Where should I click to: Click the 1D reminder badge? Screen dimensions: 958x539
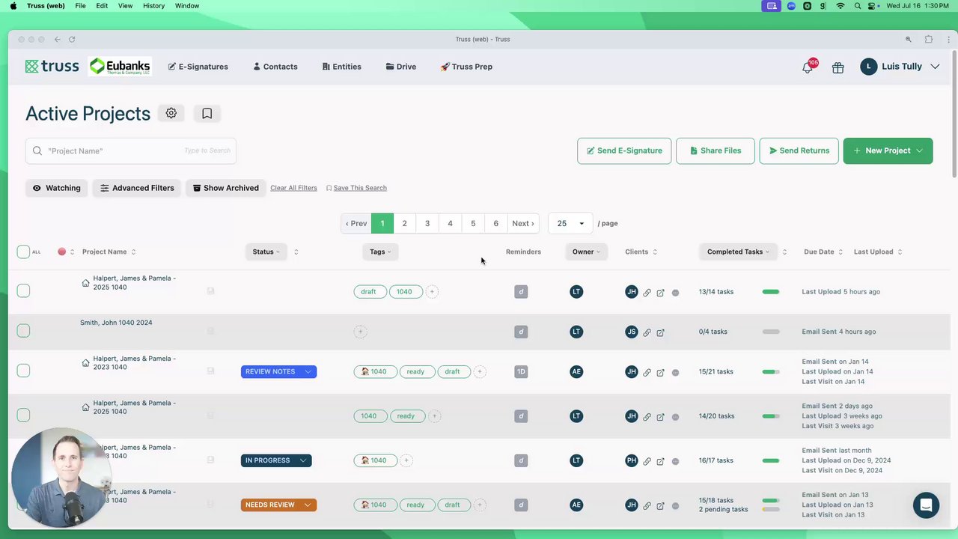tap(521, 371)
